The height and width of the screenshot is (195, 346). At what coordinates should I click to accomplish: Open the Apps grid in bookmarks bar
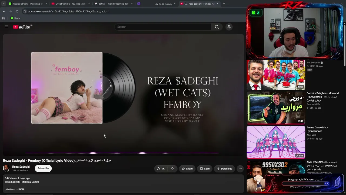point(4,18)
